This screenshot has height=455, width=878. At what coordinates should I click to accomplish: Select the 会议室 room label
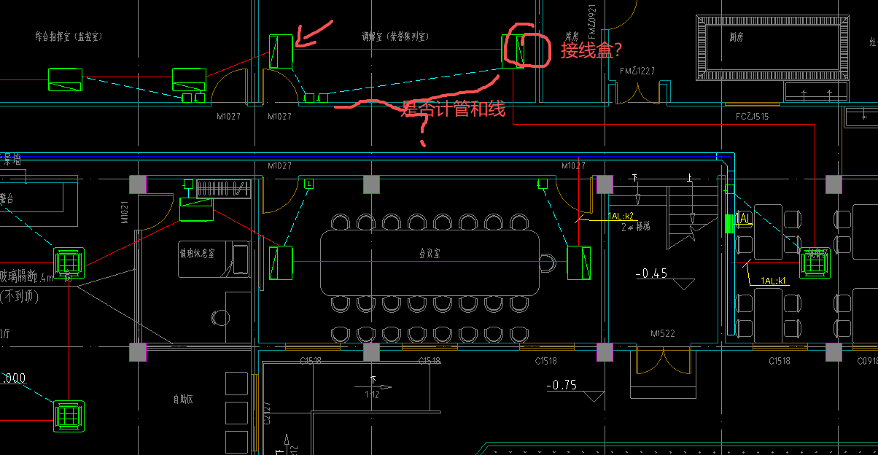[430, 254]
